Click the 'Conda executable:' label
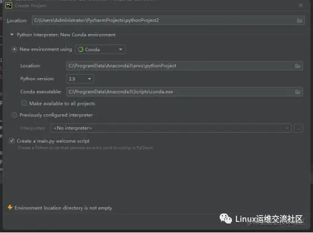Viewport: 313px width, 233px height. point(41,91)
